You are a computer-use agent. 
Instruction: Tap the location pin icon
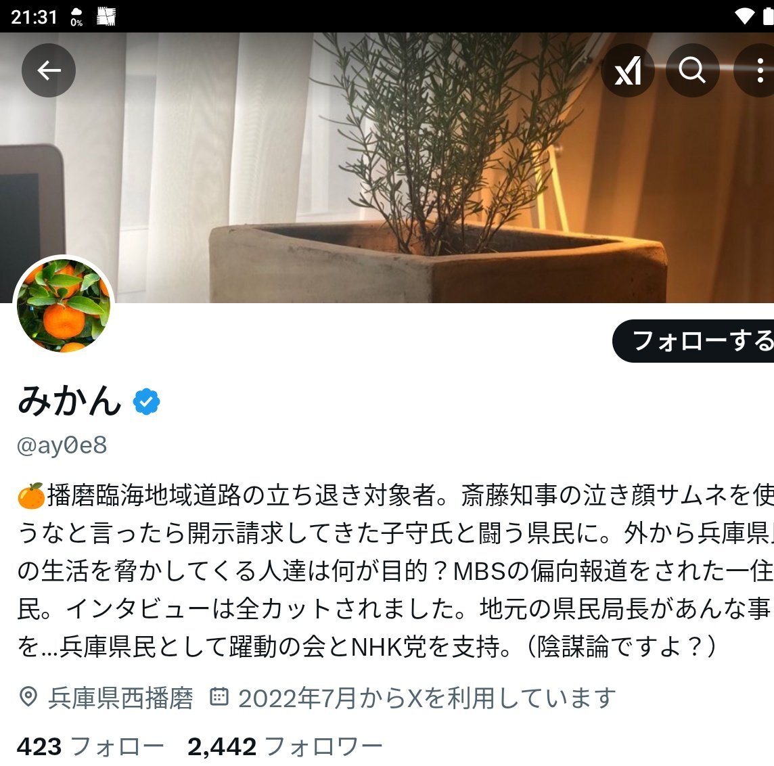28,697
